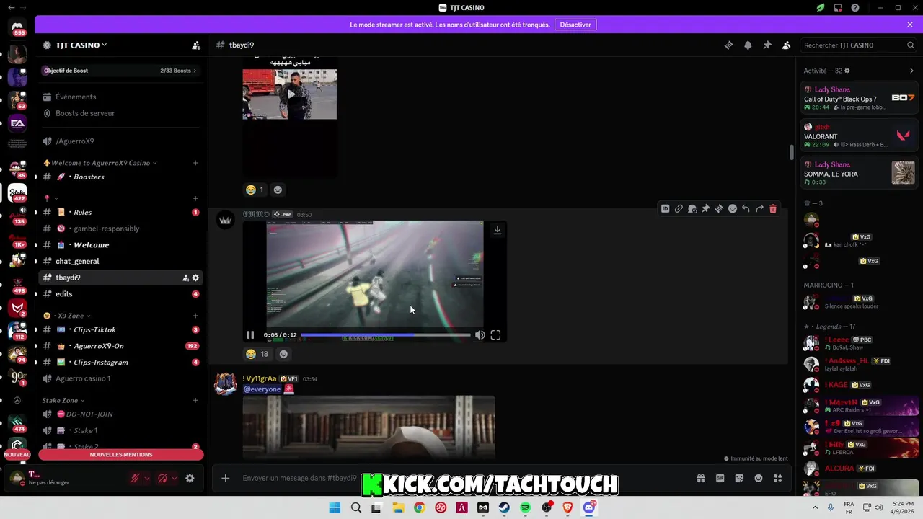Toggle the joy emoji reaction with count 18

point(257,354)
